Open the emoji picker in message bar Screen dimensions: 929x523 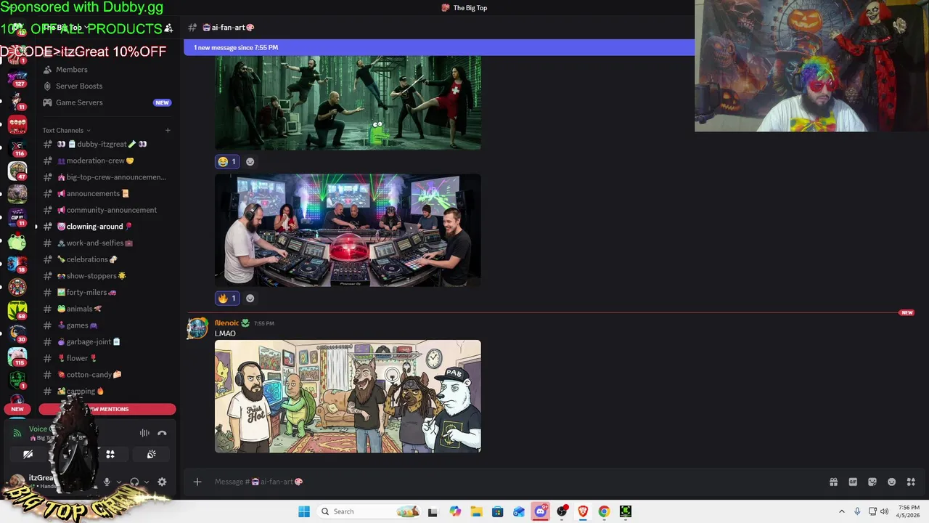click(891, 482)
